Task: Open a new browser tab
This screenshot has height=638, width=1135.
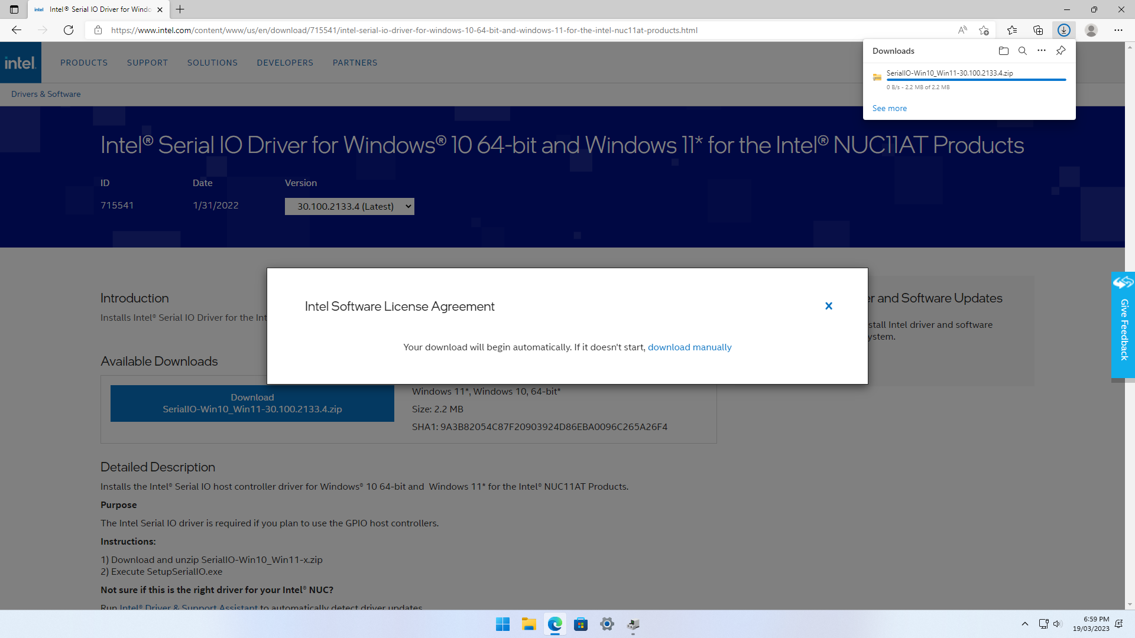Action: pos(180,9)
